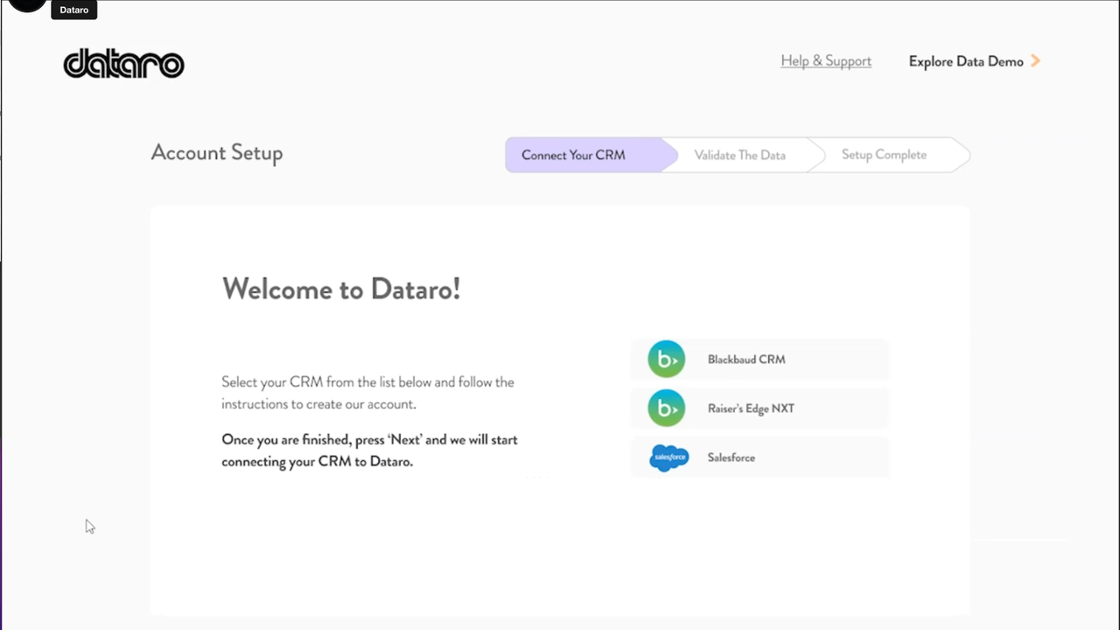
Task: Click the Welcome to Dataro! heading
Action: click(341, 289)
